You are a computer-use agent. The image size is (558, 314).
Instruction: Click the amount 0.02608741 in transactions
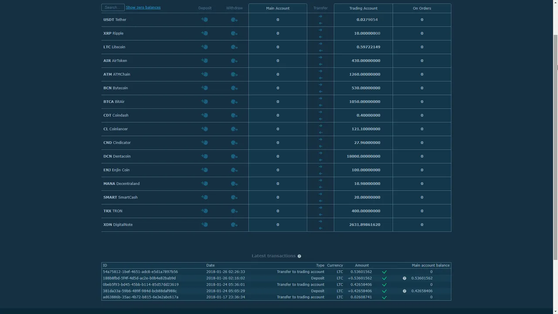click(361, 297)
